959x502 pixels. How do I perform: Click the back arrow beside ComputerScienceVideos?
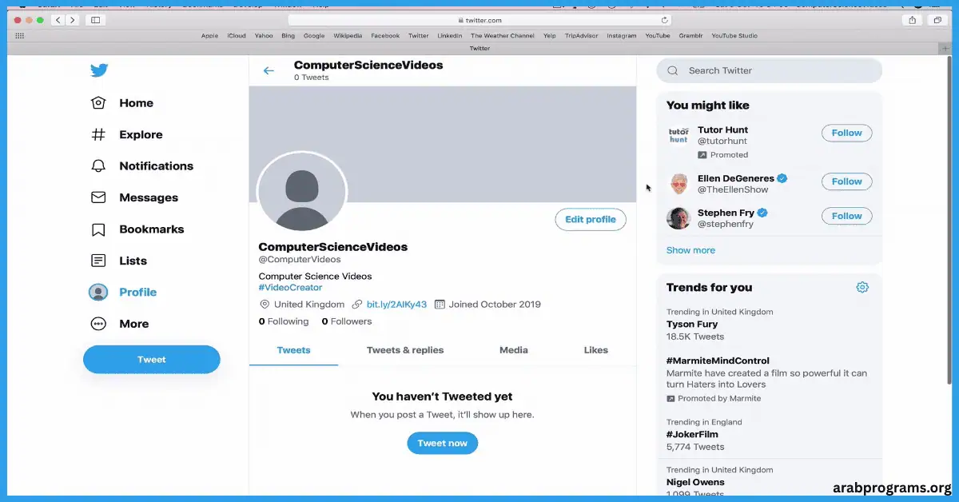269,71
